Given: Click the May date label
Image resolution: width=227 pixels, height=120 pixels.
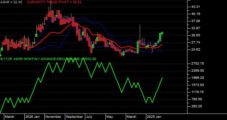Looking at the screenshot, I should [x=110, y=117].
